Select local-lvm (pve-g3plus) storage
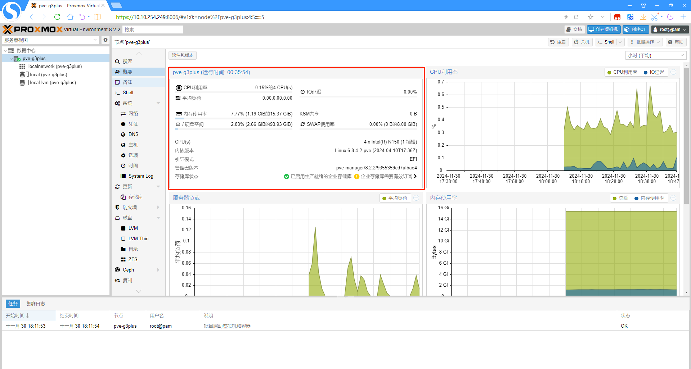The width and height of the screenshot is (691, 369). tap(53, 83)
